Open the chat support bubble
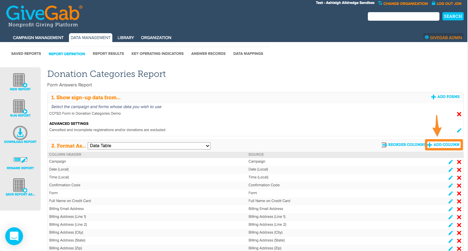This screenshot has height=251, width=468. (x=14, y=236)
